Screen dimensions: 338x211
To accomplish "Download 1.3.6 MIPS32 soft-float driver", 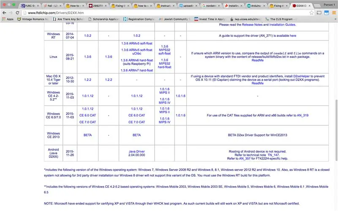I will [164, 50].
